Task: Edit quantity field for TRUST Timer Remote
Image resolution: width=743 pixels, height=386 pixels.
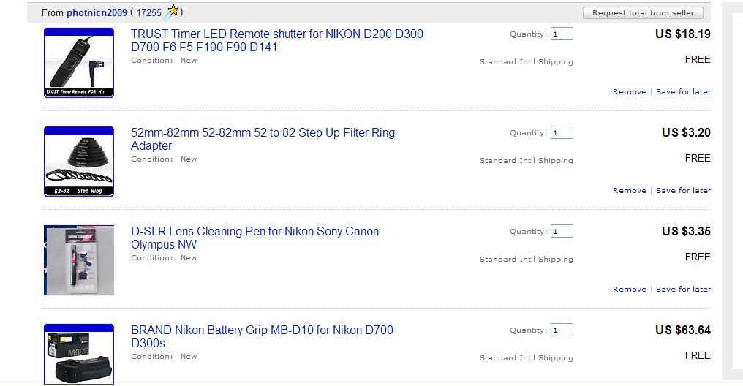Action: (x=562, y=34)
